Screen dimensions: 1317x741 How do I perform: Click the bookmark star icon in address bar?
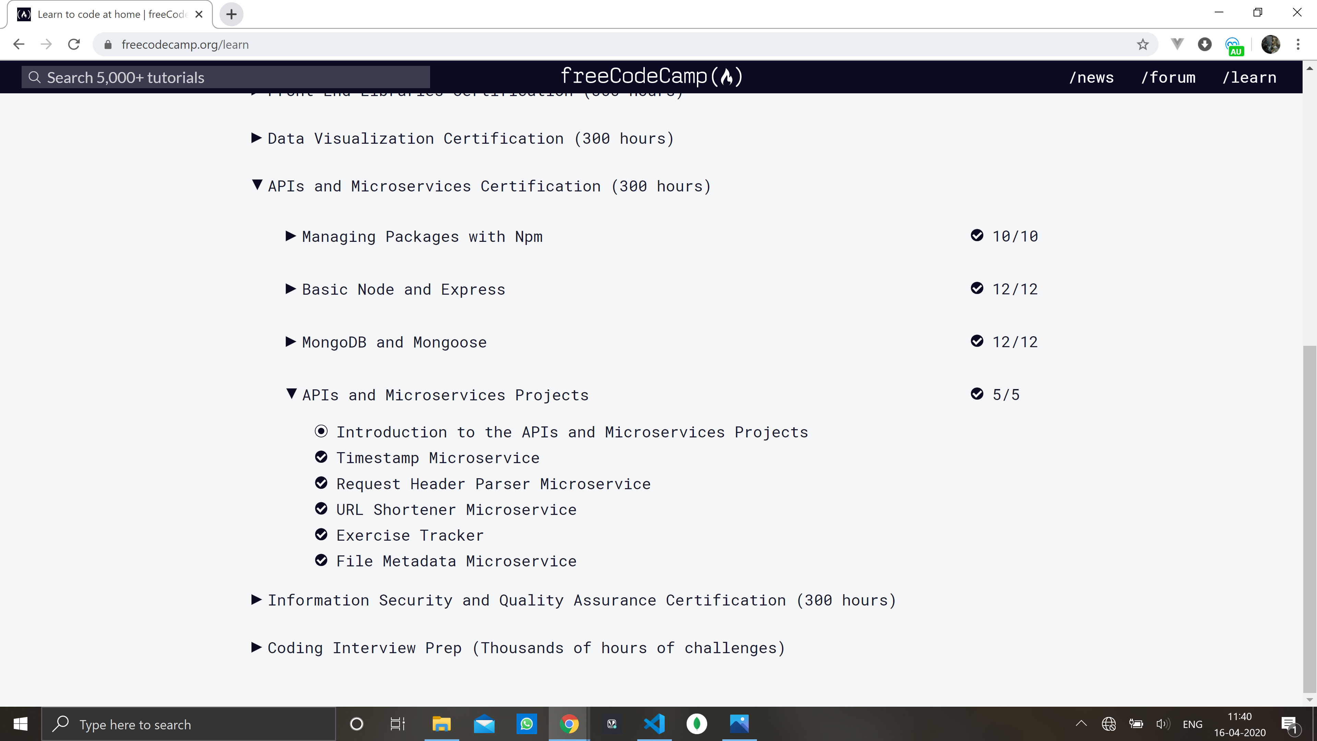1143,45
